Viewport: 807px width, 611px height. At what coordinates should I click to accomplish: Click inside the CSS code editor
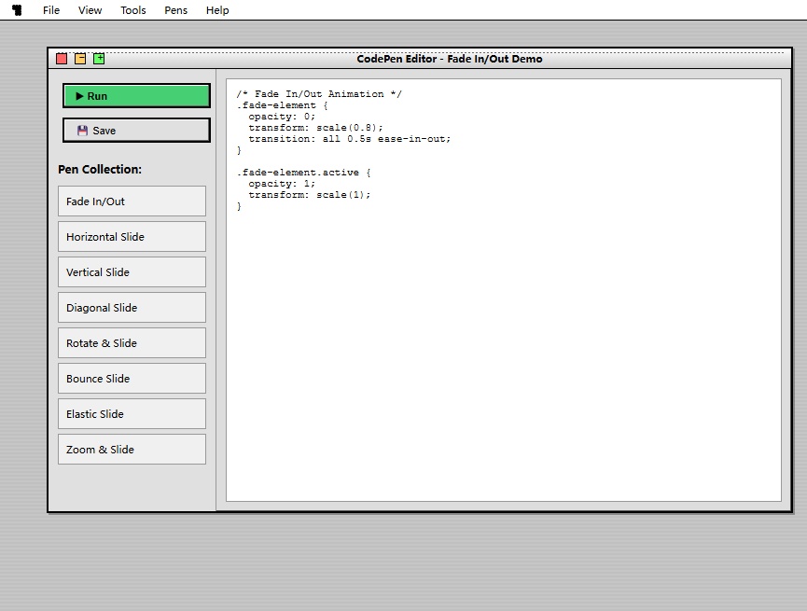(504, 290)
